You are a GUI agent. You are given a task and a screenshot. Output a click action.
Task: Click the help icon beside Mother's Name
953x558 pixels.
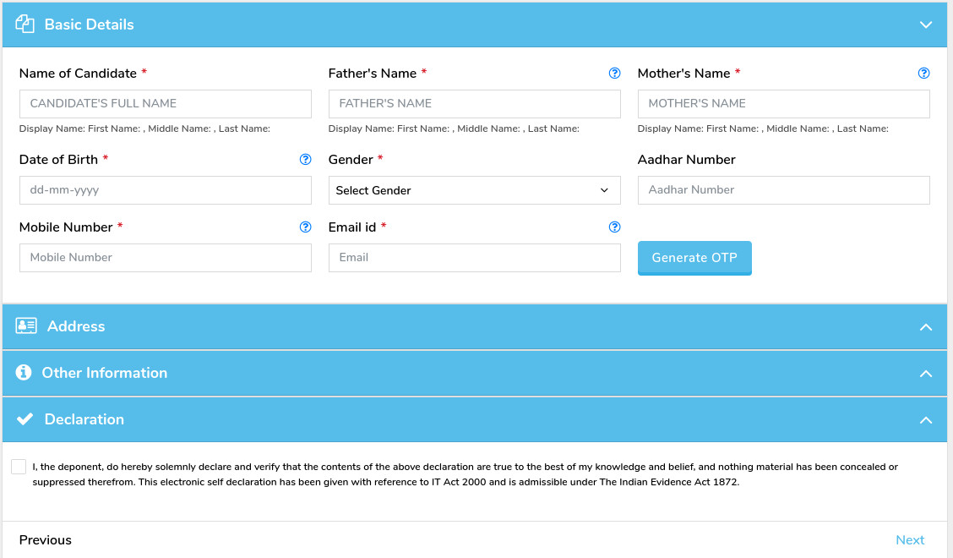[923, 74]
